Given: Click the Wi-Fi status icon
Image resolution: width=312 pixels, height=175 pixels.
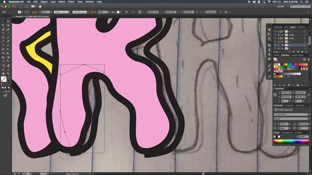Looking at the screenshot, I should 269,2.
